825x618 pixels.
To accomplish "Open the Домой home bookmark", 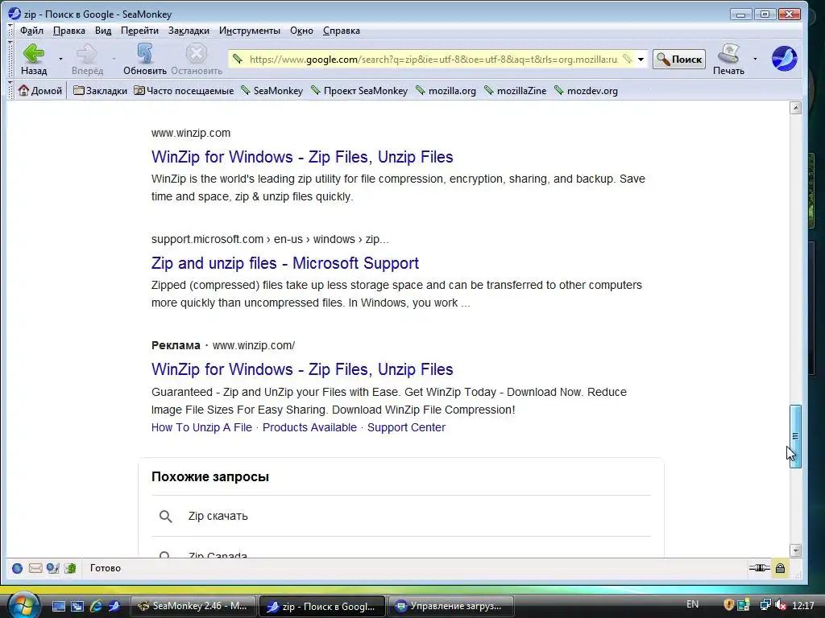I will [40, 90].
